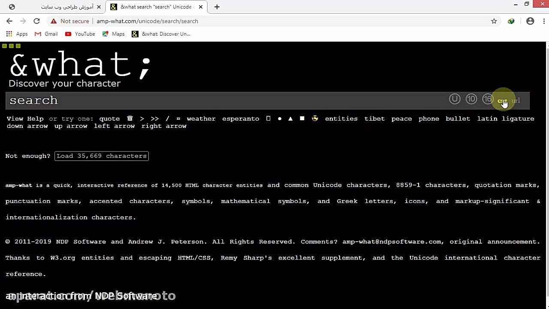
Task: Try the black triangle symbol search
Action: [290, 118]
